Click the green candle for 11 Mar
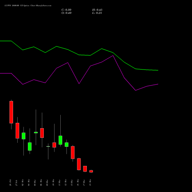 click(x=60, y=140)
